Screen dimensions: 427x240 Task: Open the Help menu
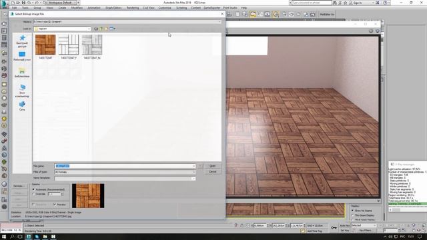[x=244, y=8]
